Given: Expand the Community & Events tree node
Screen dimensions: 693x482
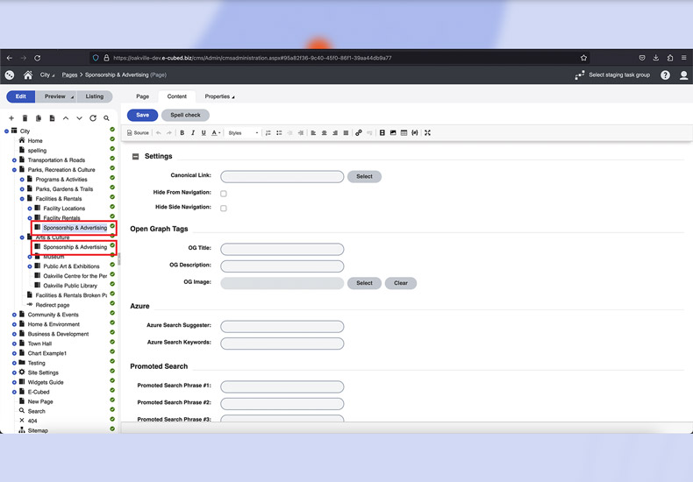Looking at the screenshot, I should click(14, 315).
